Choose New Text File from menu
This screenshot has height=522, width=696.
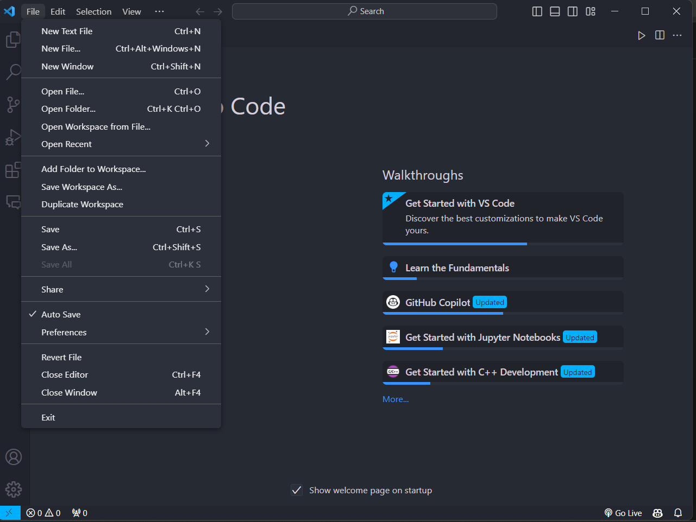[67, 31]
